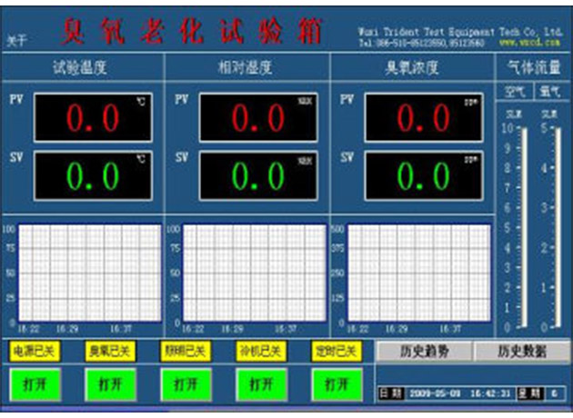
Task: Open the 历史趋势 history trend page
Action: 424,351
